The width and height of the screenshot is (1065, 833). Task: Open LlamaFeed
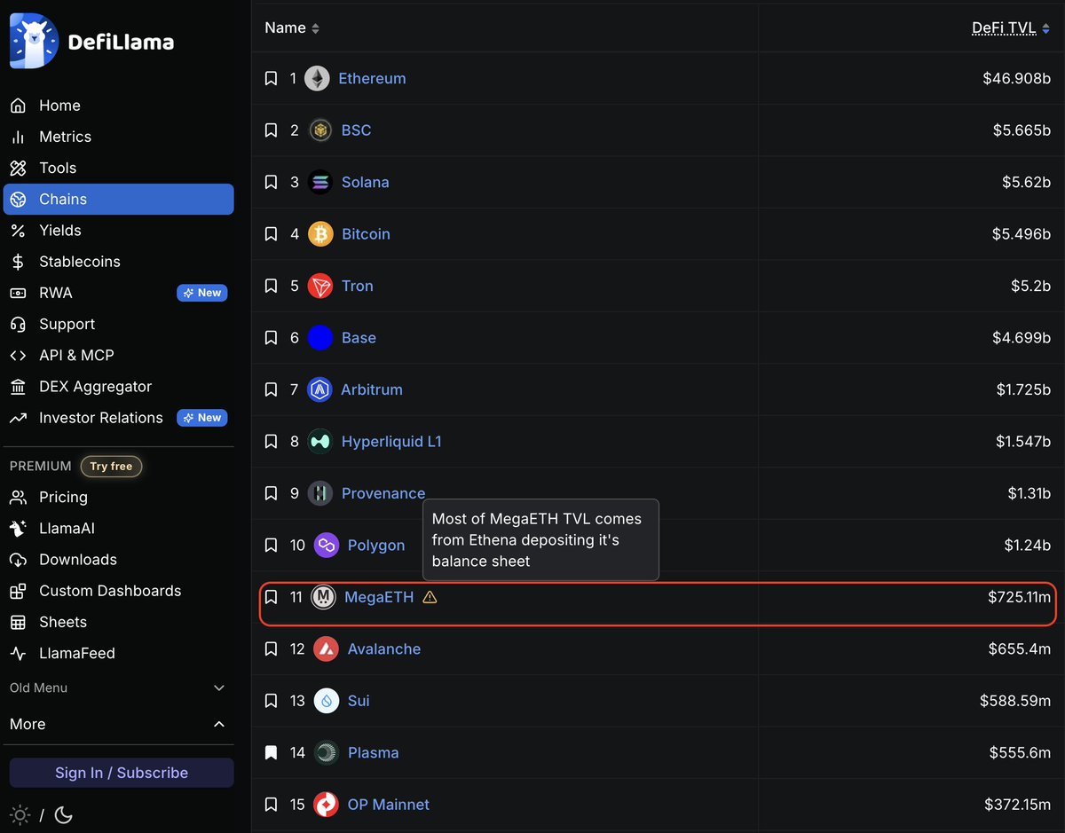[x=118, y=654]
